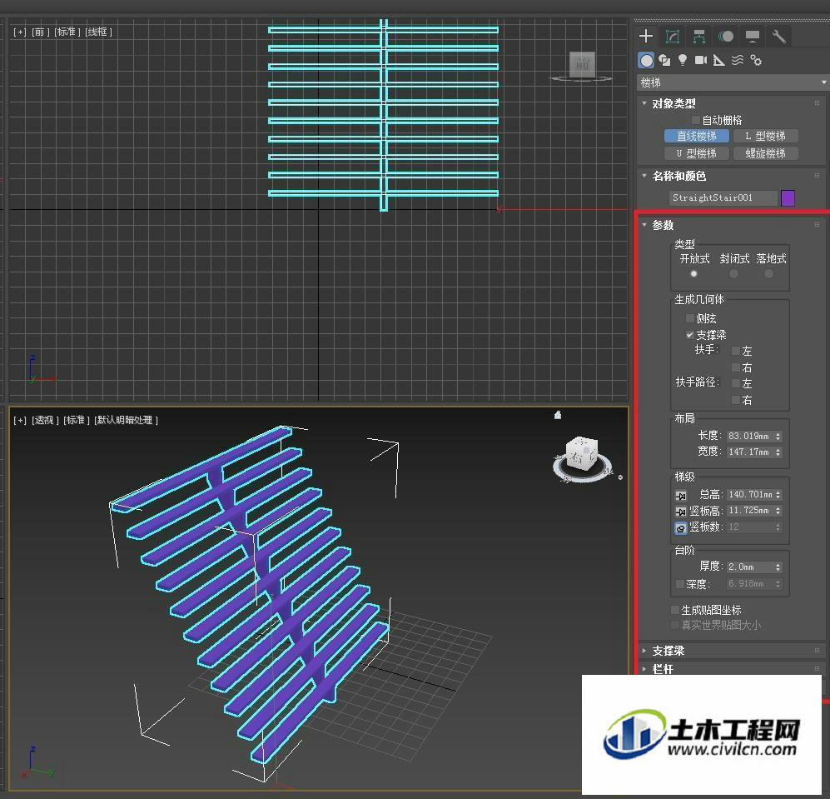The image size is (830, 799).
Task: Click the 直线楼梯 button
Action: coord(697,136)
